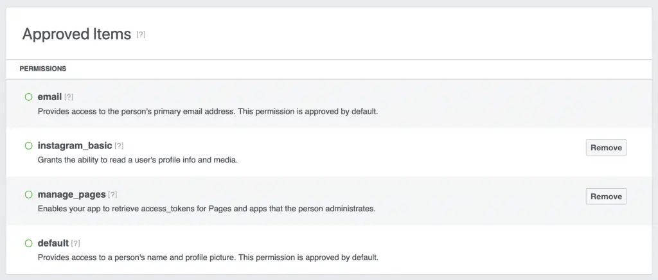Select the email permission name

coord(49,97)
